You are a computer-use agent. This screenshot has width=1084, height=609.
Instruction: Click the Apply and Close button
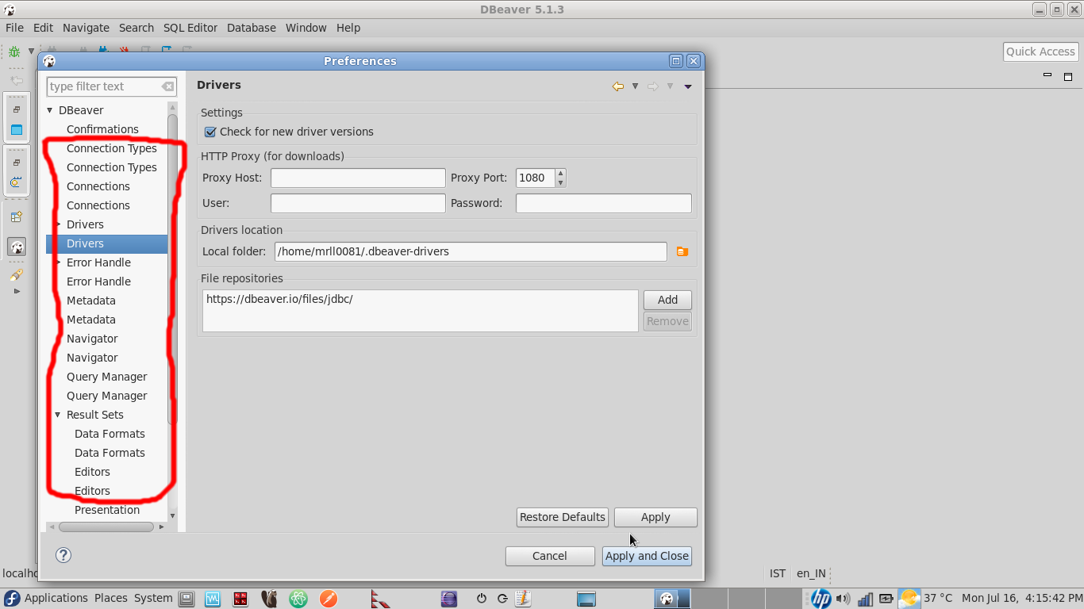(x=646, y=556)
